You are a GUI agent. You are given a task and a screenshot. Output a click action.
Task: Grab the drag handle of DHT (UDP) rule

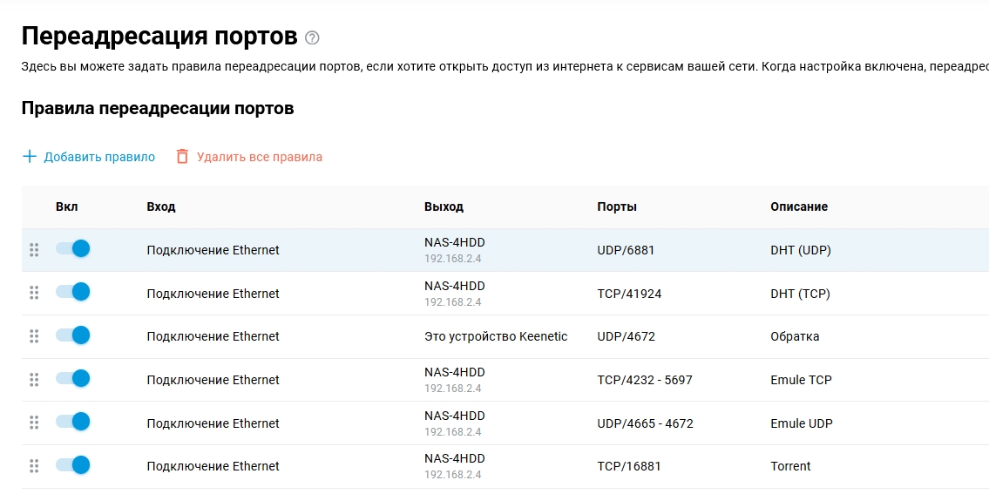(34, 250)
